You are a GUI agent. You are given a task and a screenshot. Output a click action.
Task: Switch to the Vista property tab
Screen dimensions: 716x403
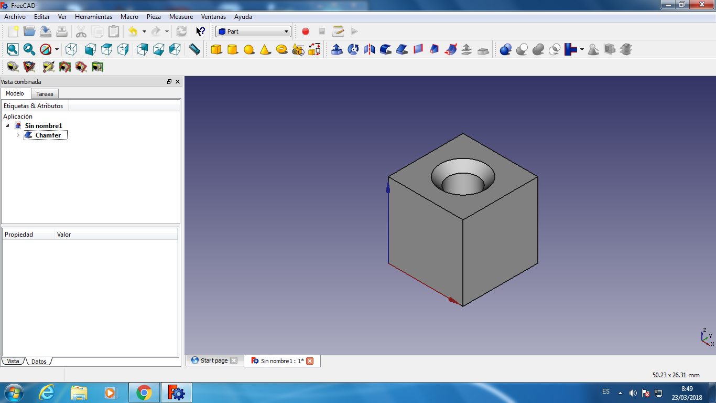tap(13, 361)
